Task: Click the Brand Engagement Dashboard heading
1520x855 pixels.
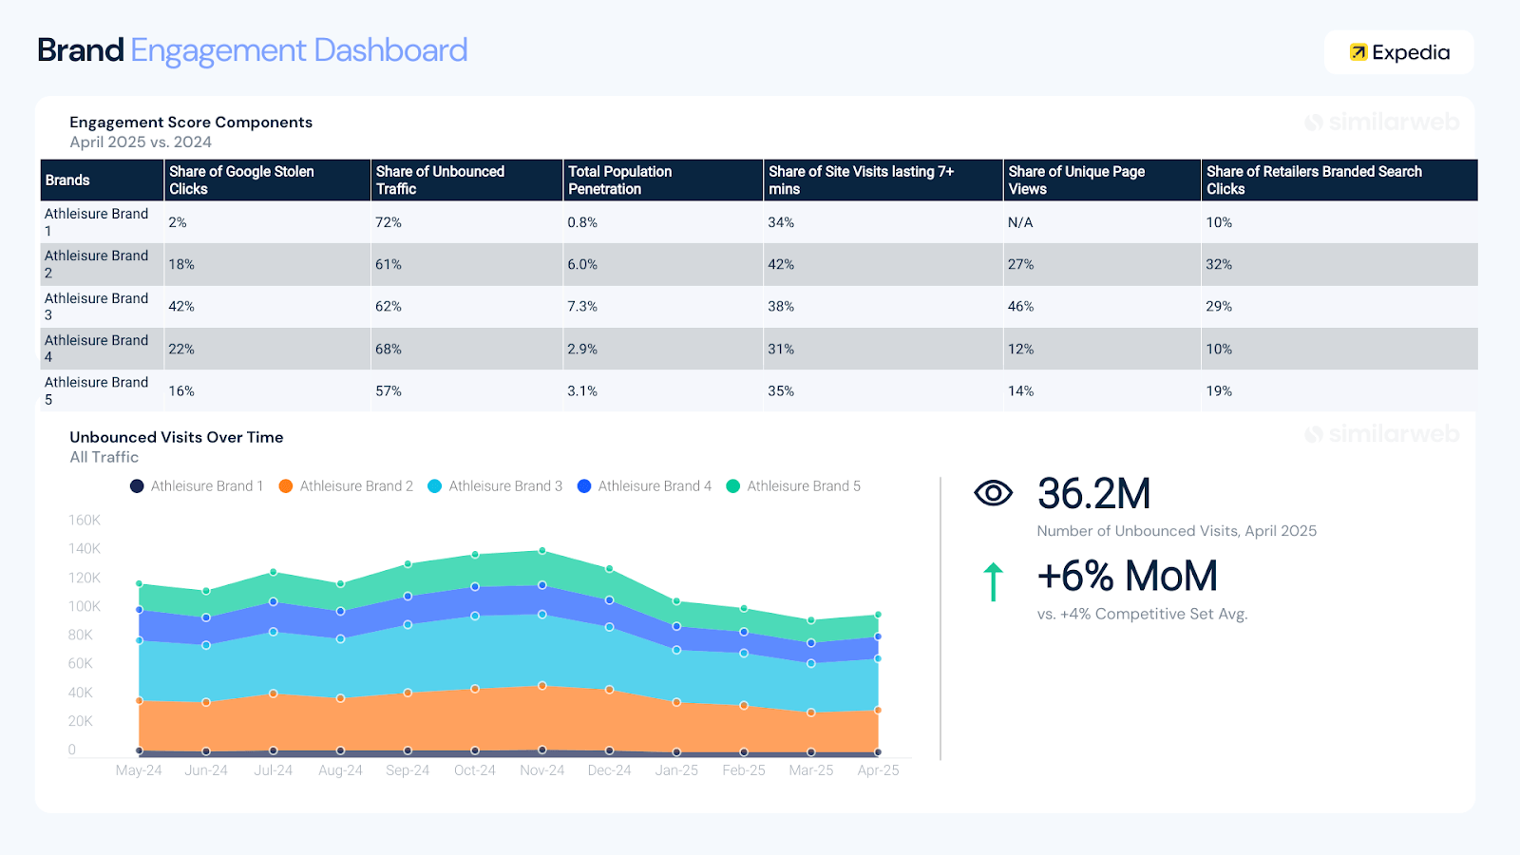Action: [x=251, y=49]
